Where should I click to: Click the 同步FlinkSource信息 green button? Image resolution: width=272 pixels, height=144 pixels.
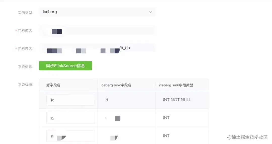(65, 66)
